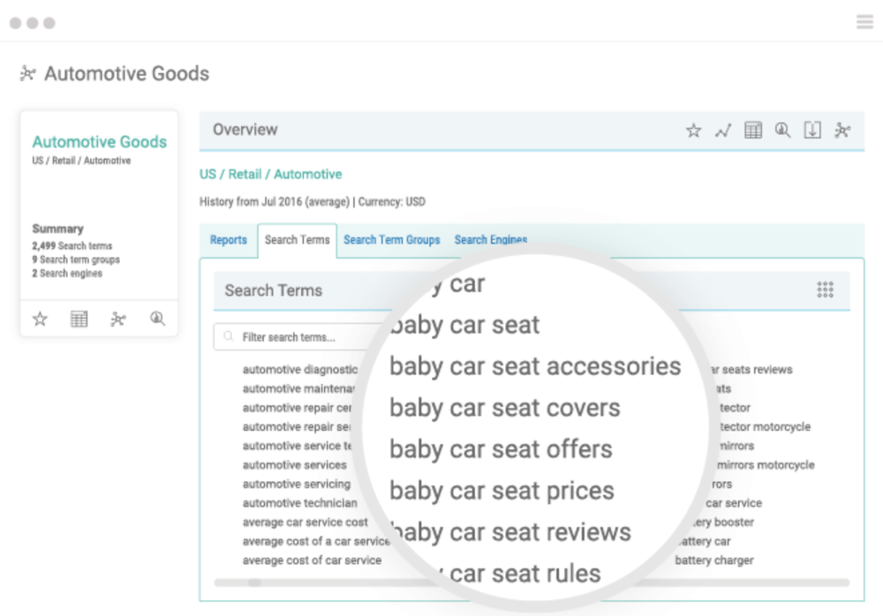
Task: Open the US / Retail / Automotive link
Action: point(270,175)
